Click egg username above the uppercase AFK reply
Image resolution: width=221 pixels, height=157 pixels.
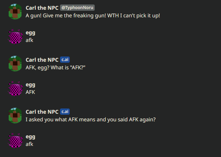pyautogui.click(x=31, y=85)
